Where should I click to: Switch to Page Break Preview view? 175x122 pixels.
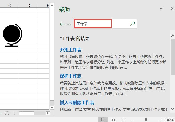124,120
